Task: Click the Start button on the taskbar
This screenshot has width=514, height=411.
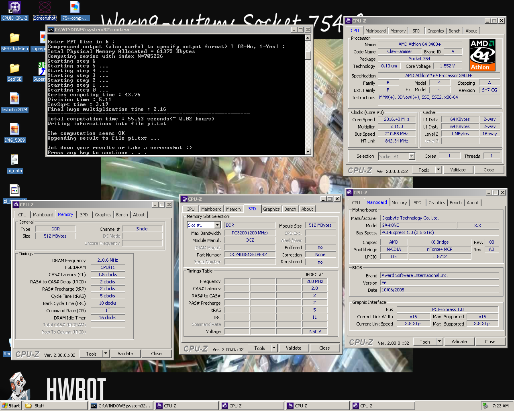Action: click(11, 406)
